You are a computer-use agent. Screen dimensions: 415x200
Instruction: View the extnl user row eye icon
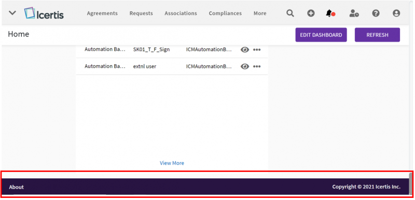pyautogui.click(x=245, y=66)
